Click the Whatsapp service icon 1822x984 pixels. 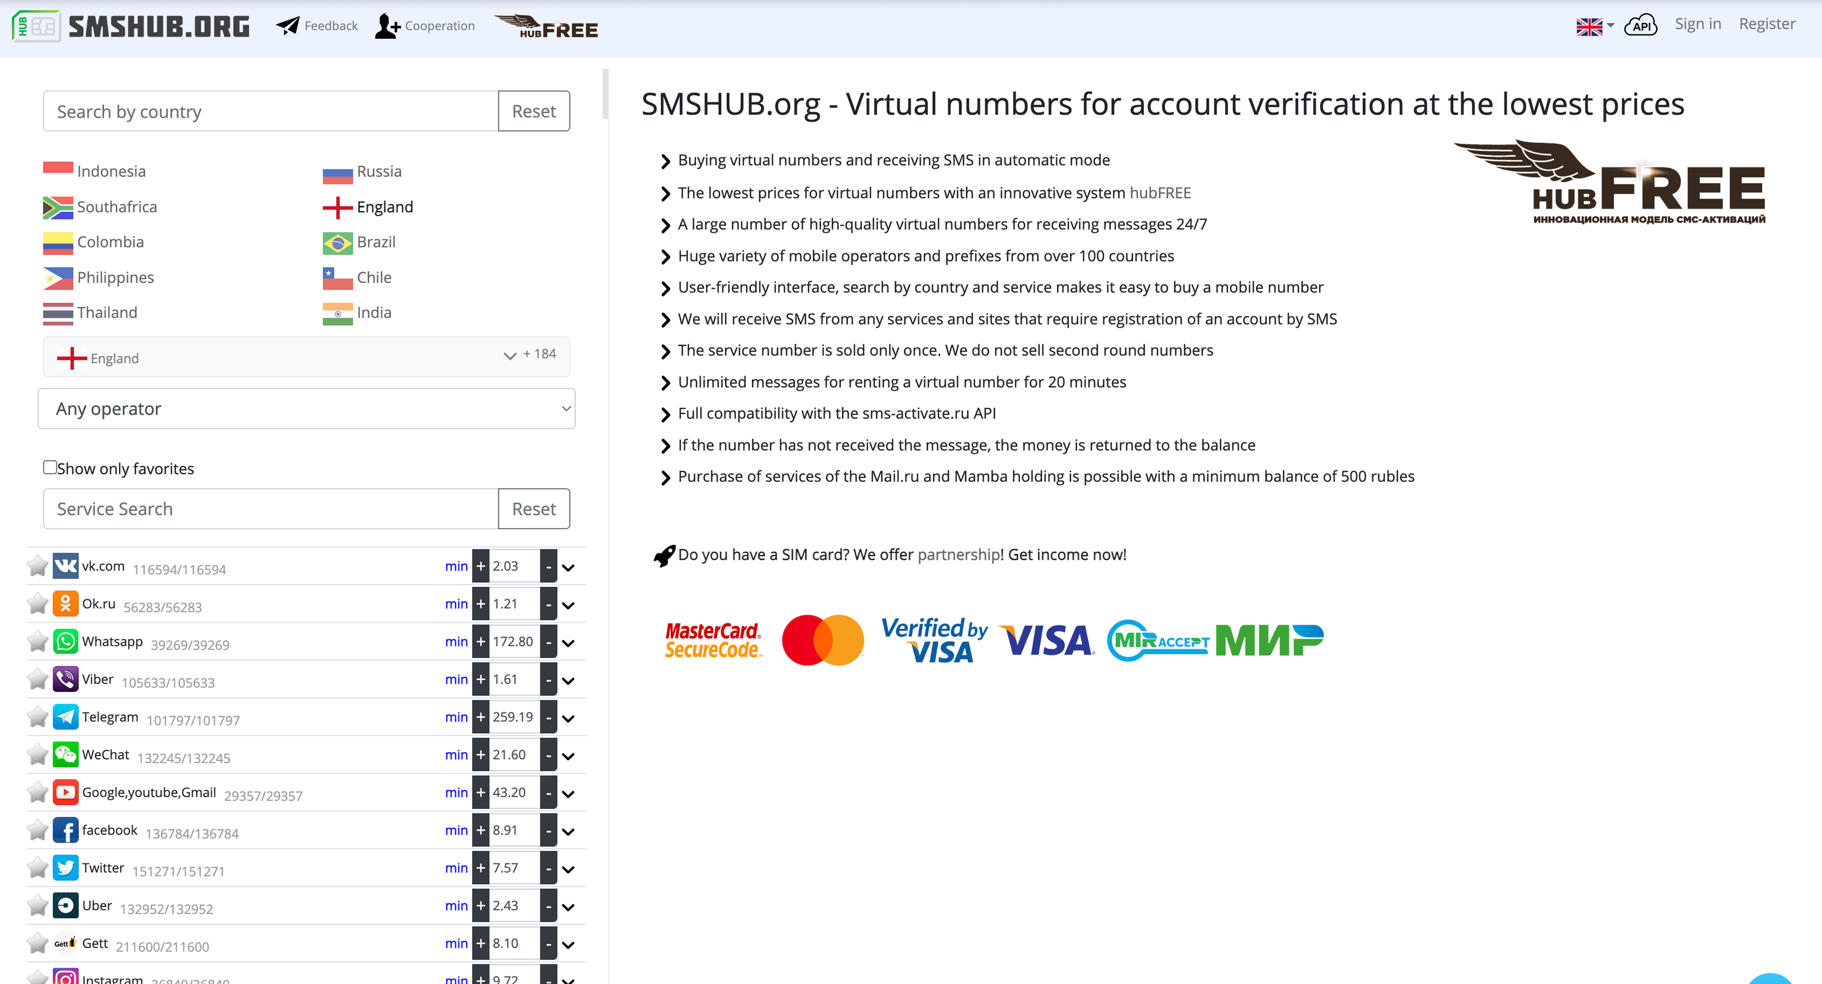point(66,641)
